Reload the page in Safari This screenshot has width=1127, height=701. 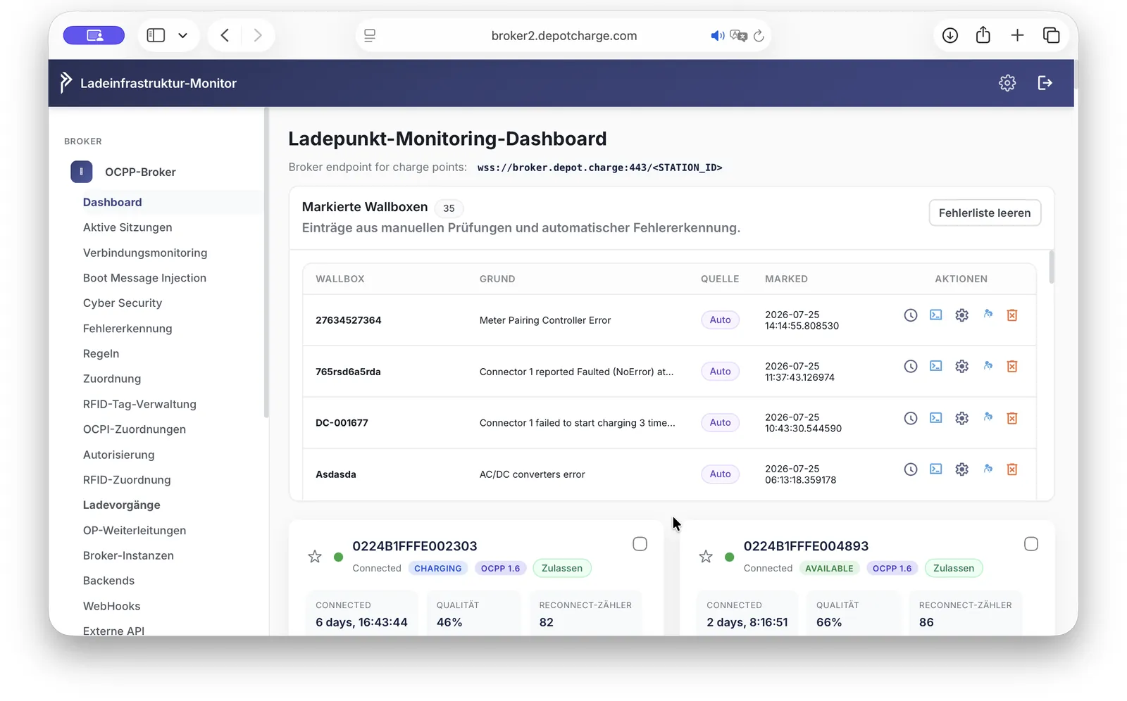point(759,36)
